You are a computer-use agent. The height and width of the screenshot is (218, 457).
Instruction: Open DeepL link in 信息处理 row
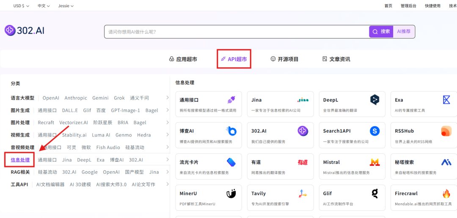84,160
